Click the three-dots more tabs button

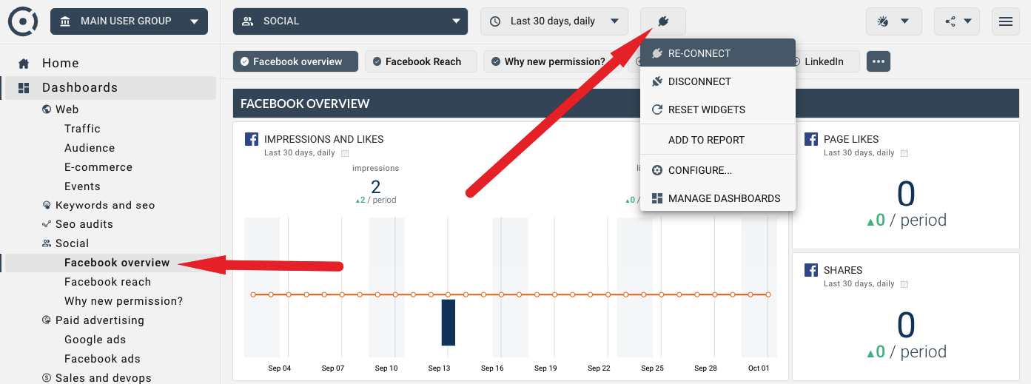pos(879,61)
